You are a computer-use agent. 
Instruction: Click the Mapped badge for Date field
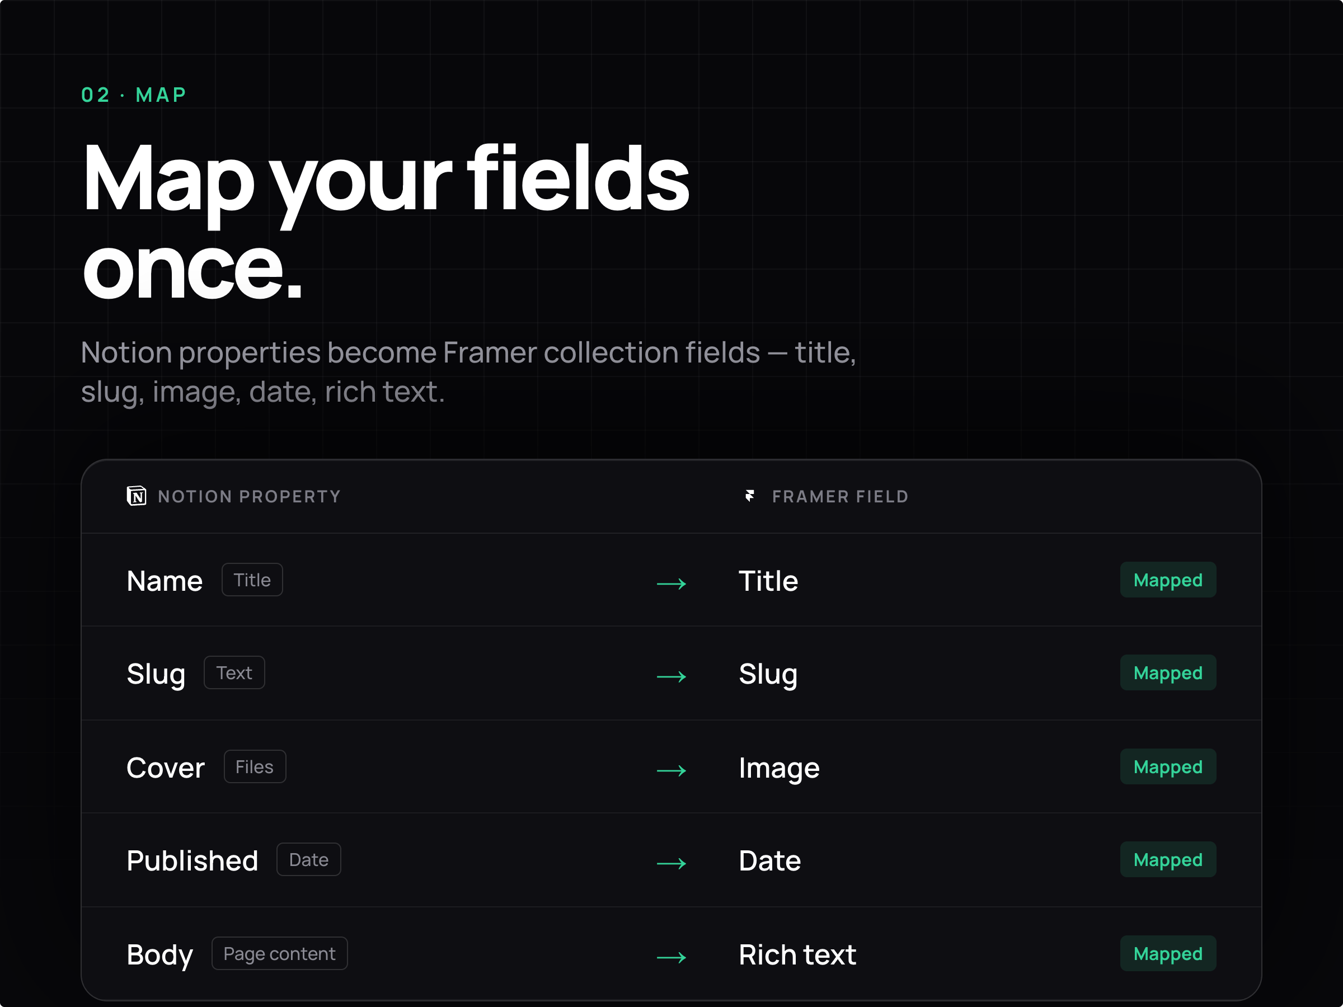[1167, 859]
